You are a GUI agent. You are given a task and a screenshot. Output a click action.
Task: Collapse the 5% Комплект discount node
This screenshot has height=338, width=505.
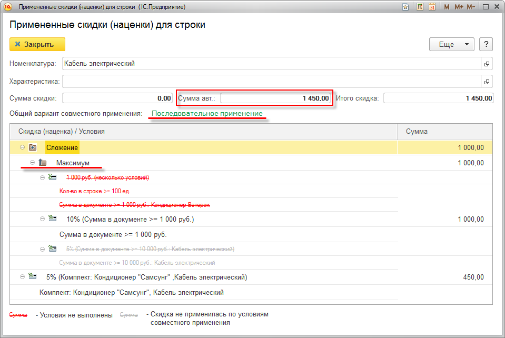[22, 276]
